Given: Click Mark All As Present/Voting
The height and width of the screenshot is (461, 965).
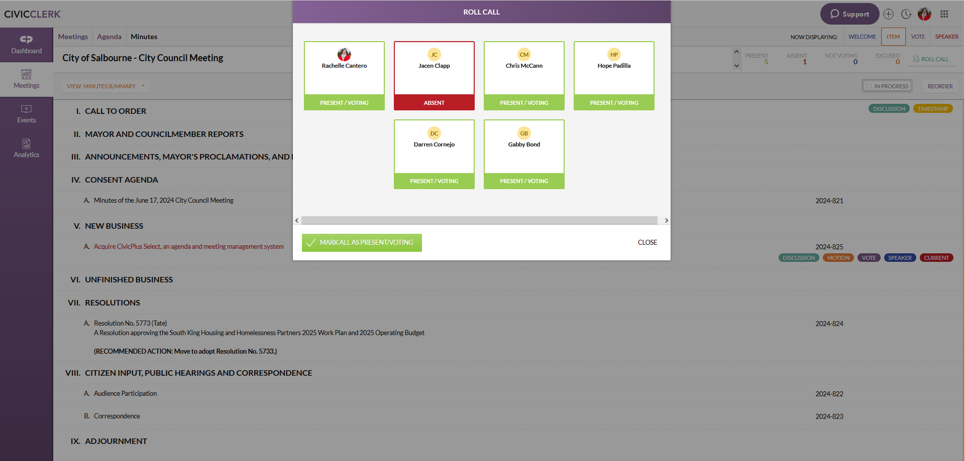Looking at the screenshot, I should pos(361,243).
